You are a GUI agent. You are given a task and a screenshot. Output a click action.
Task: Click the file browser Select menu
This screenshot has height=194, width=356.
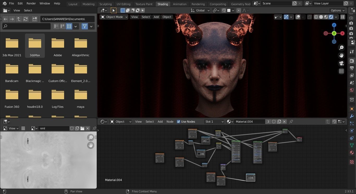28,10
